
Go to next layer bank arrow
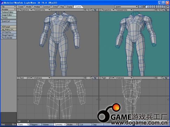click(142, 7)
